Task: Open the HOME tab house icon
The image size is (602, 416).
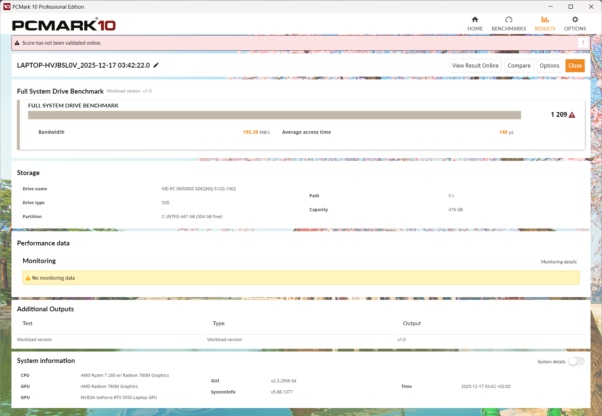Action: coord(475,19)
